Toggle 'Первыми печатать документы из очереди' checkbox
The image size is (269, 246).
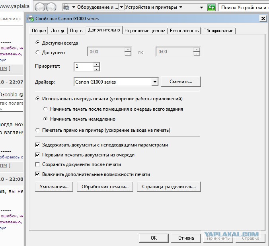pos(37,155)
